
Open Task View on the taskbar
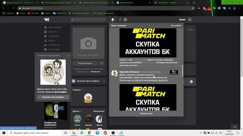coord(66,133)
